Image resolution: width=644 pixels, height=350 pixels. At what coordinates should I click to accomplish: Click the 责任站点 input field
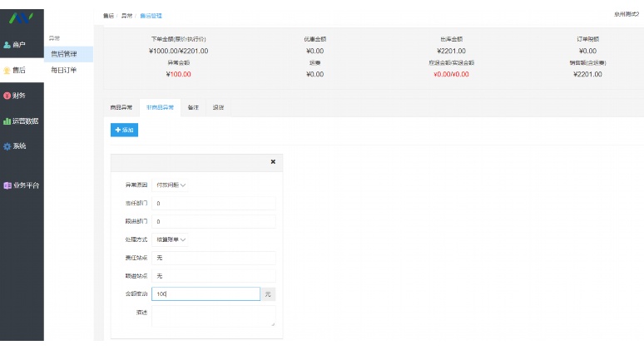coord(214,258)
